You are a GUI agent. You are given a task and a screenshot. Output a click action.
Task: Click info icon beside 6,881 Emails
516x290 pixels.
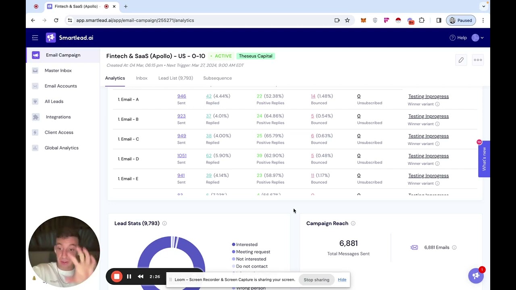[454, 247]
